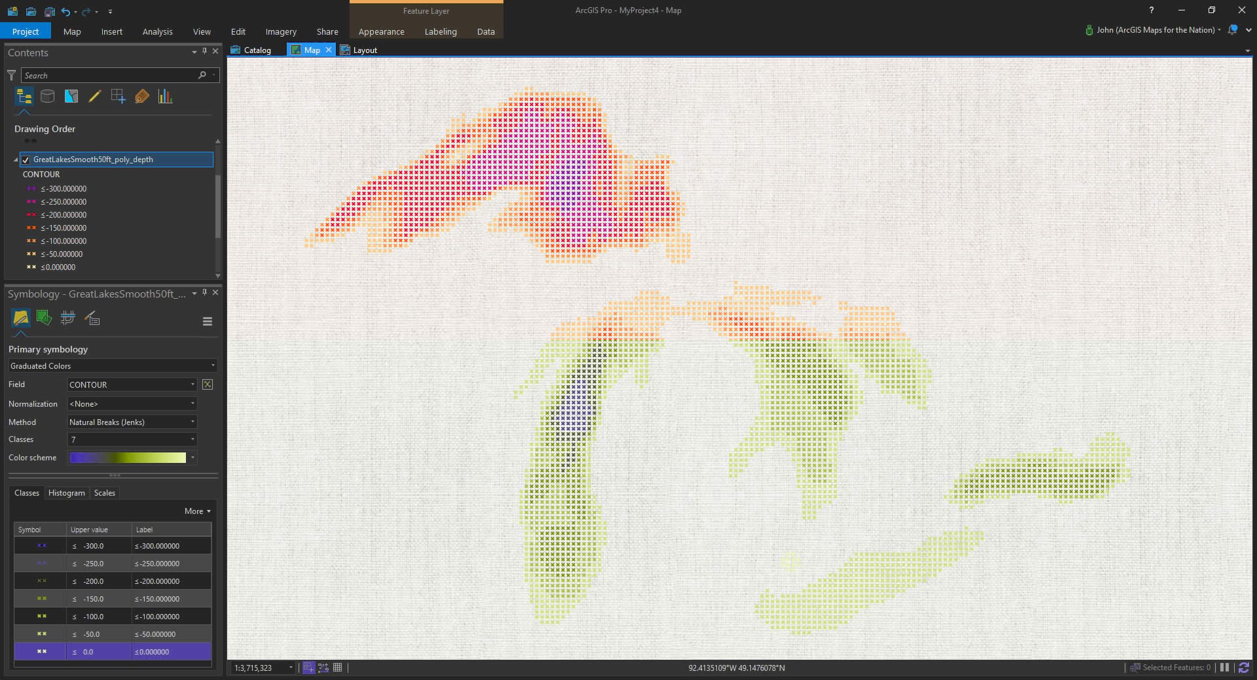Click the expression button beside Field

tap(208, 384)
